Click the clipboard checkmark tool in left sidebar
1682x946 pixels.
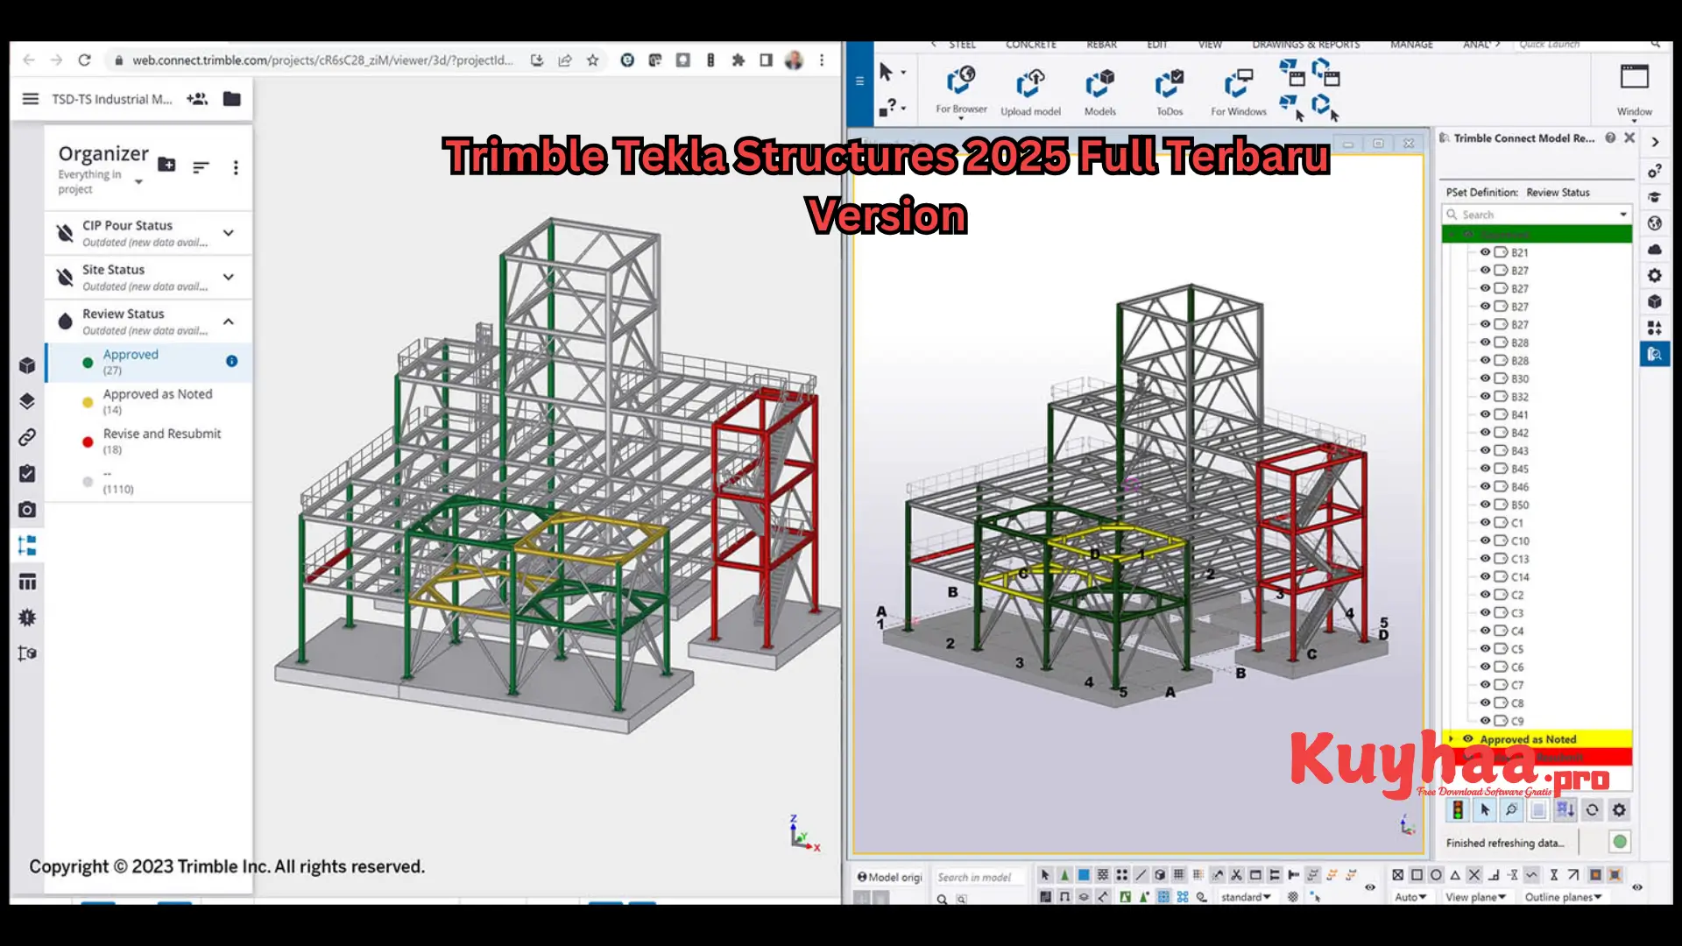pos(27,474)
